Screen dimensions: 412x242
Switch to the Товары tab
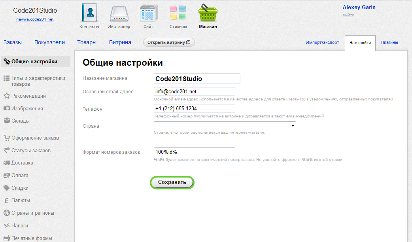87,42
